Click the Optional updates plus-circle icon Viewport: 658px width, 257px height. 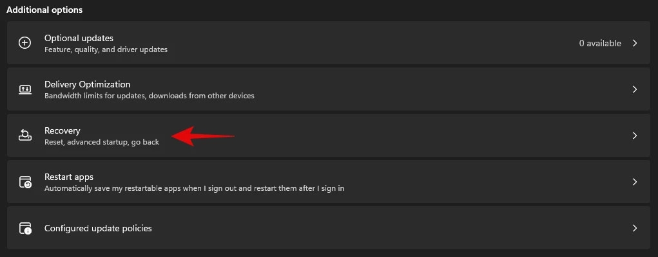pyautogui.click(x=25, y=43)
